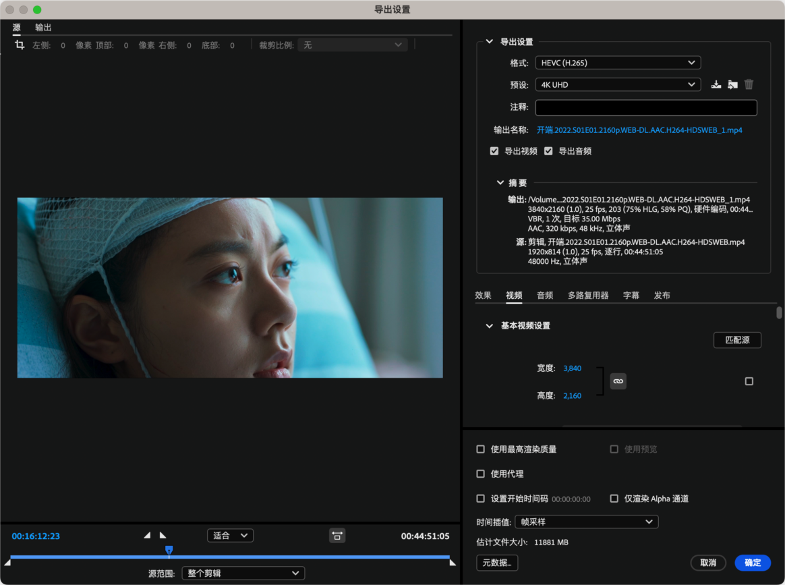
Task: Switch to the 音频 tab
Action: (545, 296)
